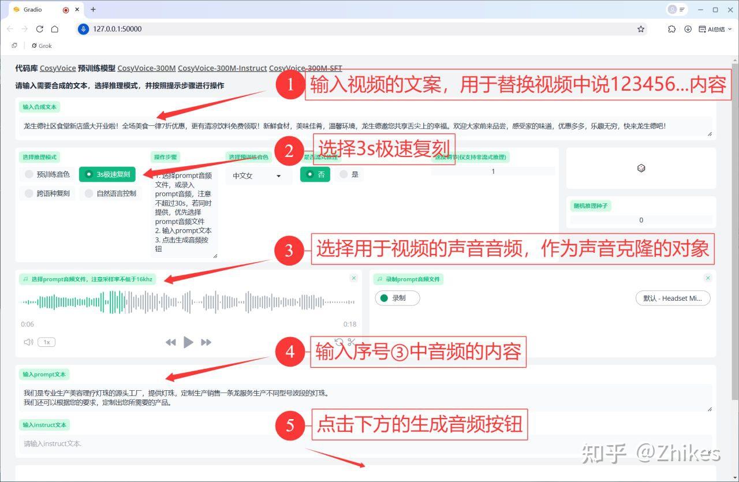Open the 默认 - Headset microphone dropdown
The height and width of the screenshot is (482, 739).
pyautogui.click(x=673, y=298)
